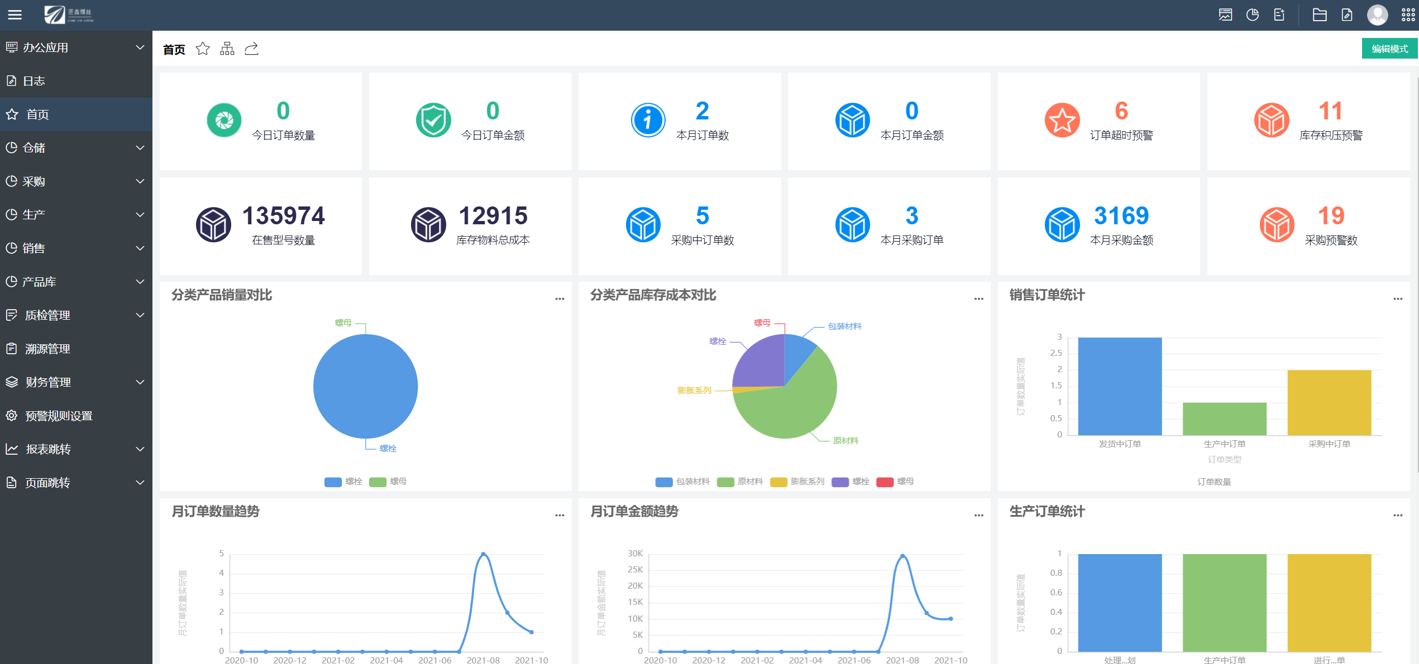The image size is (1419, 664).
Task: Open the dashboard monitor icon in header
Action: pos(1225,15)
